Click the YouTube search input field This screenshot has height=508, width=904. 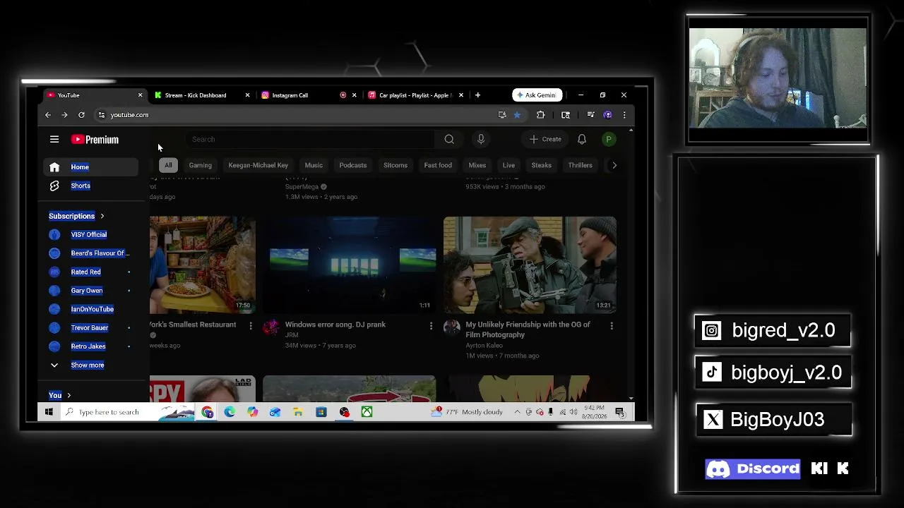pyautogui.click(x=309, y=139)
